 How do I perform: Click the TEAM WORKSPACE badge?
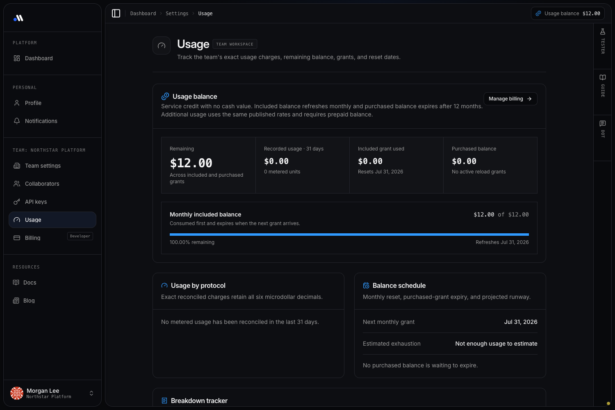tap(235, 44)
